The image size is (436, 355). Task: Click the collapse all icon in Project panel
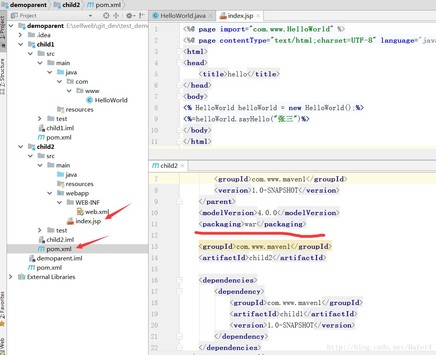116,16
